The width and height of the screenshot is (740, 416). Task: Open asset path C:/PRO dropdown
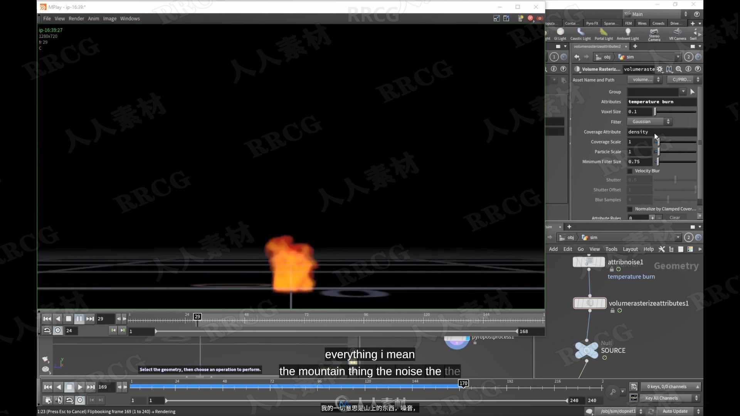(684, 80)
